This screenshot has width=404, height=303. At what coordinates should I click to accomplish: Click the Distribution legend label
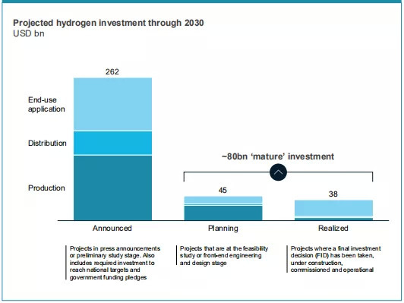coord(47,144)
